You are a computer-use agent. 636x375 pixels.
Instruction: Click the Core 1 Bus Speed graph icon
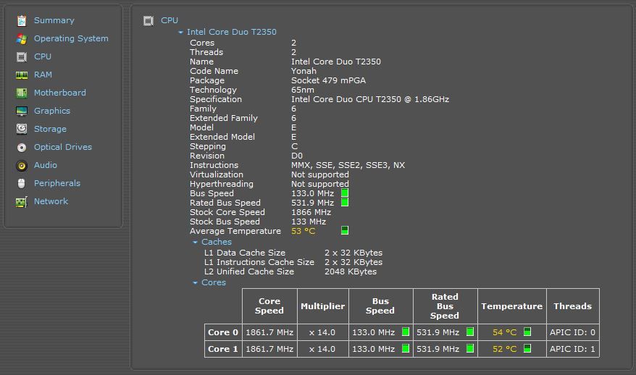coord(405,348)
